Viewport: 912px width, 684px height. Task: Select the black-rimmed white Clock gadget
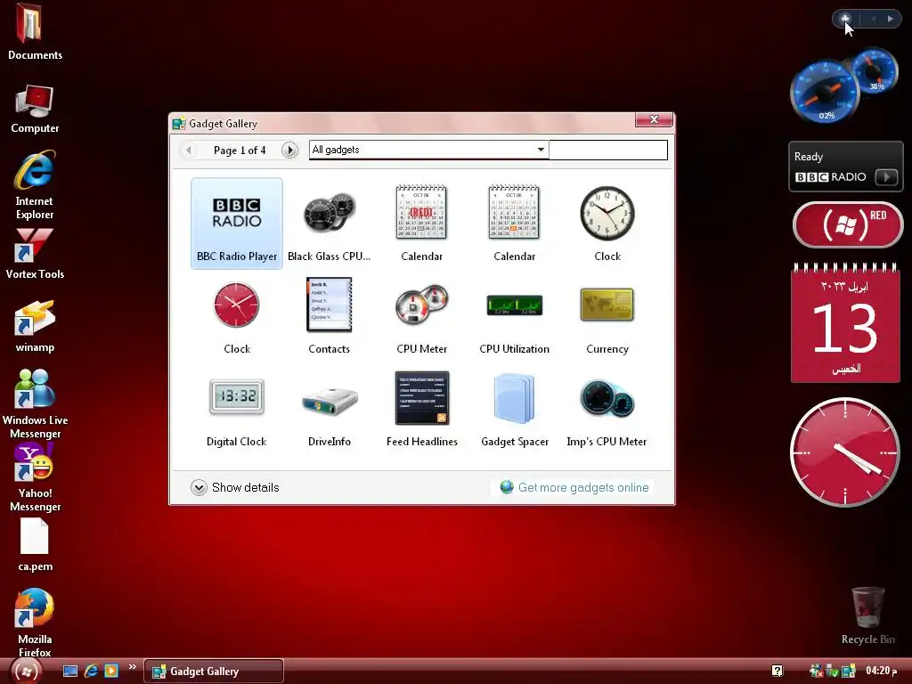point(607,224)
